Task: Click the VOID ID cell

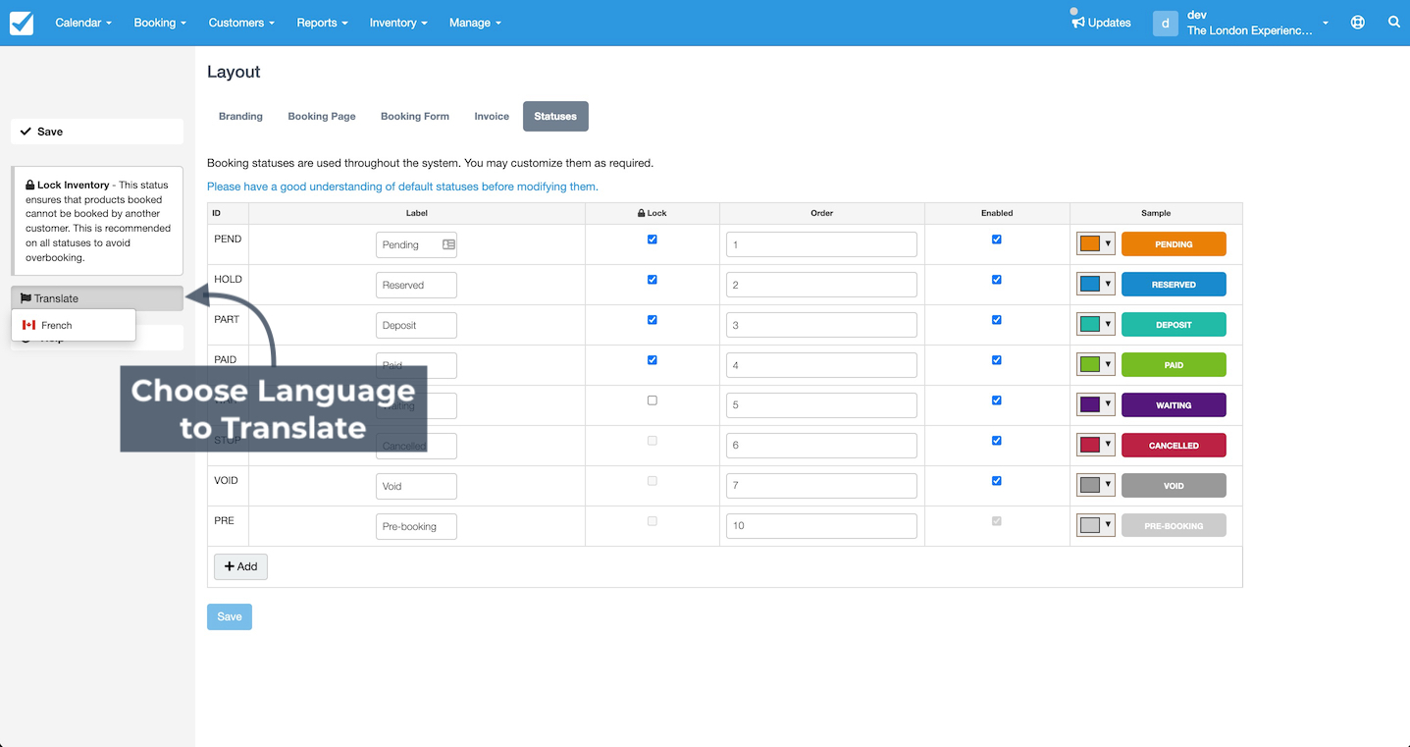Action: (228, 486)
